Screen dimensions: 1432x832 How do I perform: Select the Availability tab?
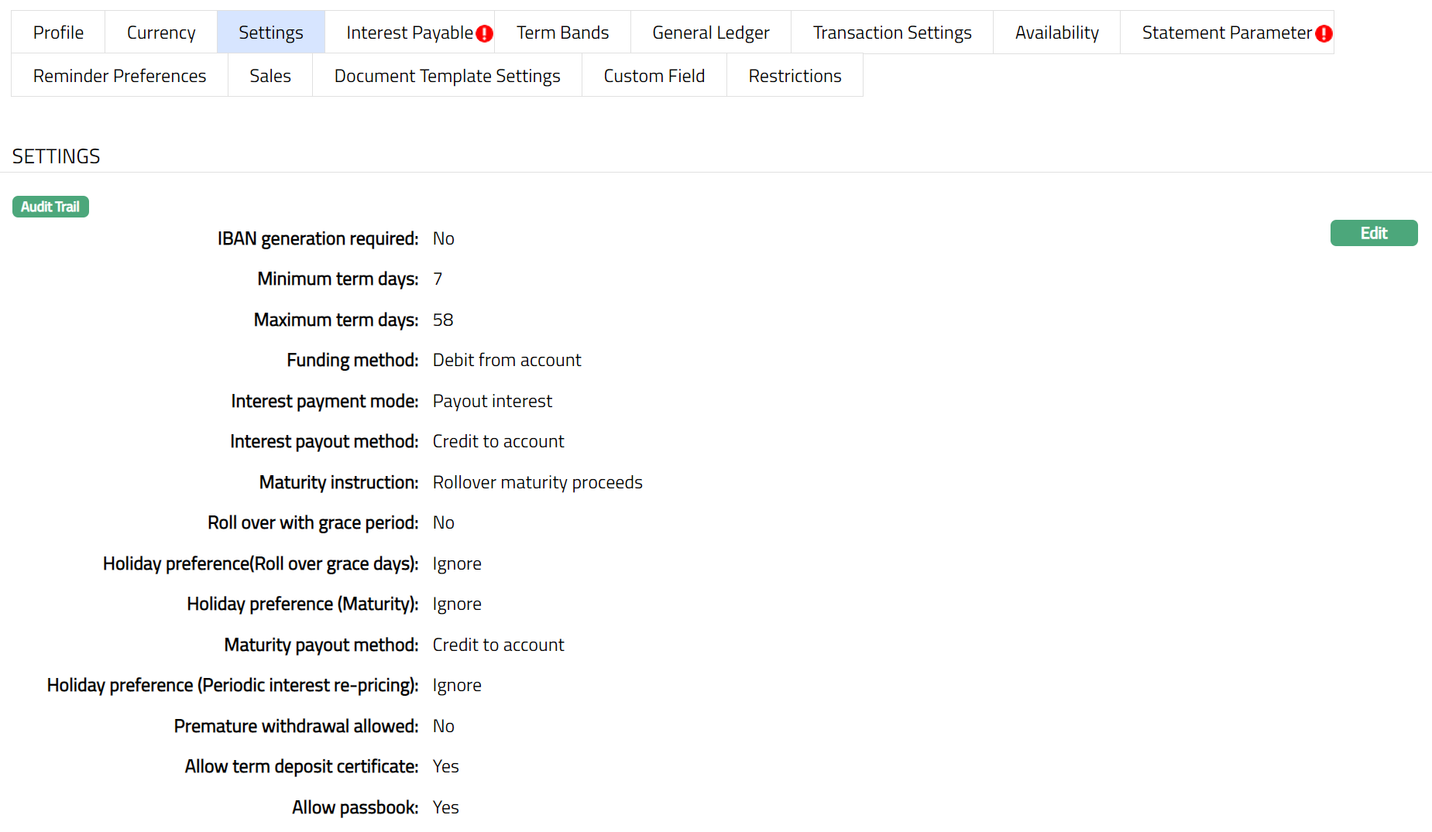[1056, 33]
